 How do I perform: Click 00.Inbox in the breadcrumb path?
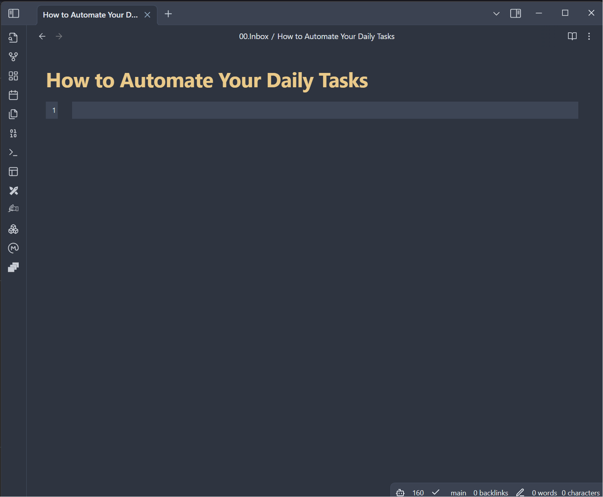point(254,36)
